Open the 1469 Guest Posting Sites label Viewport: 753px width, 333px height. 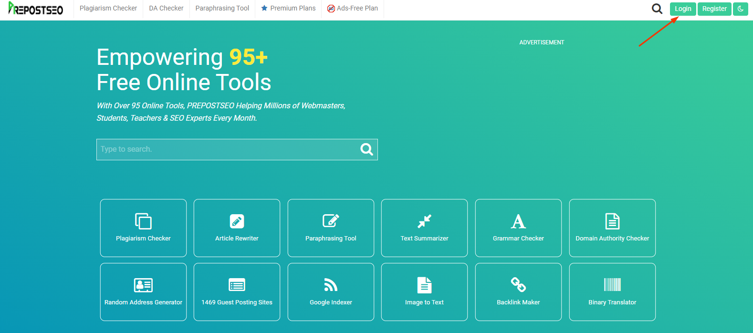[237, 302]
